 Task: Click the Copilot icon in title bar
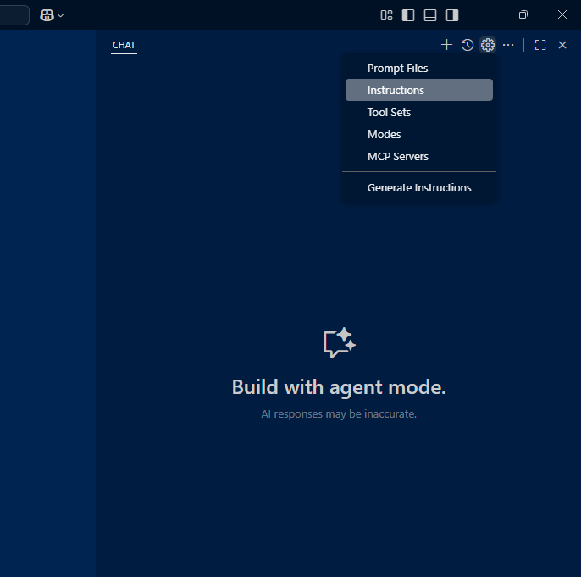(47, 15)
